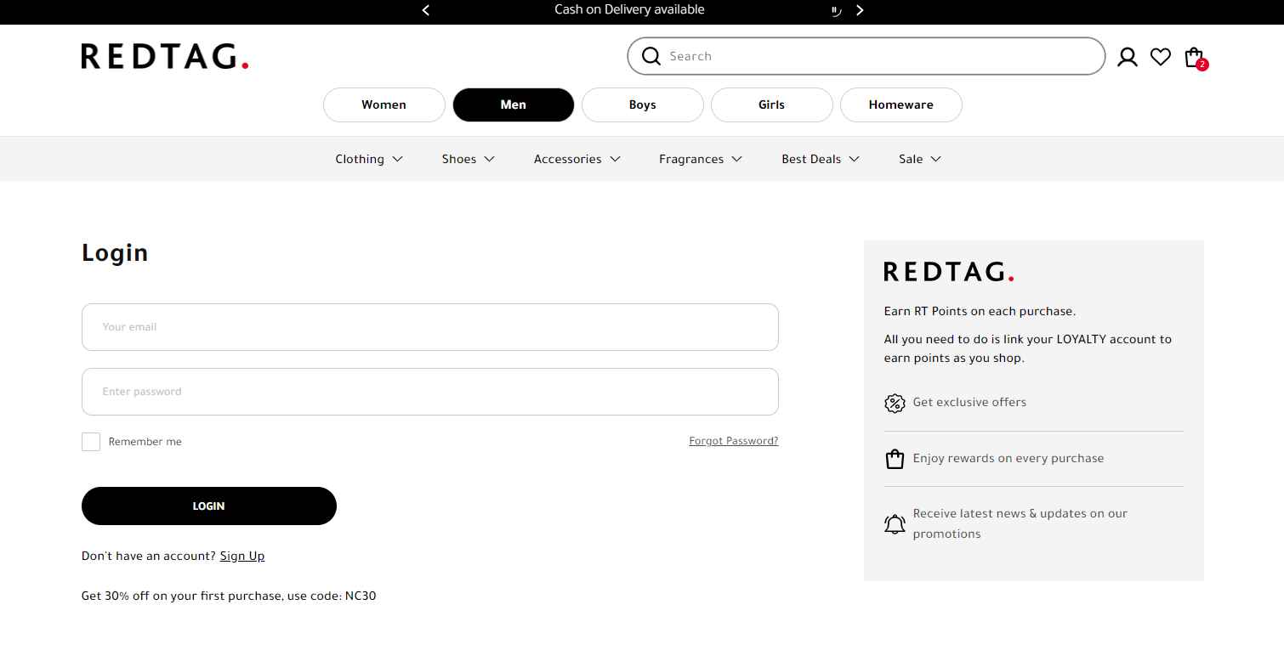Image resolution: width=1284 pixels, height=650 pixels.
Task: Switch to the Women category tab
Action: click(383, 105)
